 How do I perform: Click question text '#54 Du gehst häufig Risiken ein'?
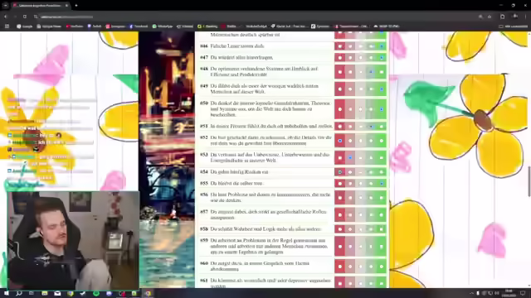(x=234, y=172)
